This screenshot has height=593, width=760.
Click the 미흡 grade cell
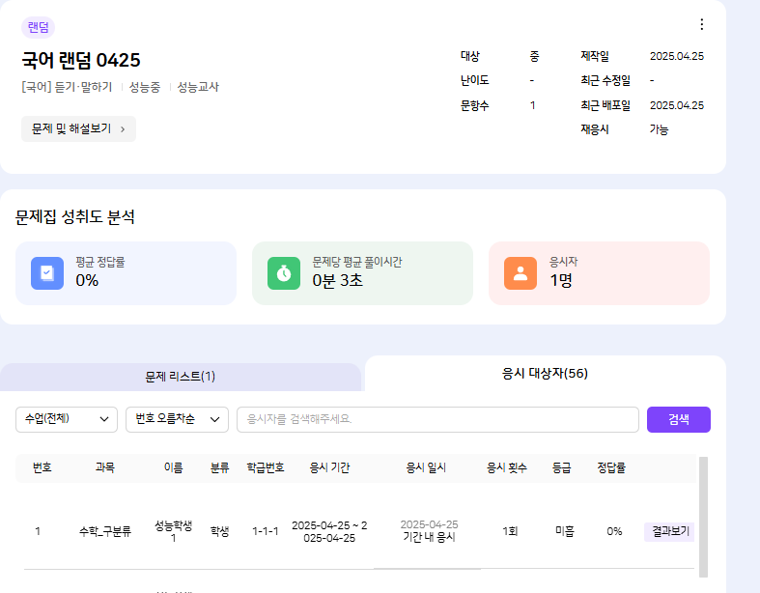(565, 531)
